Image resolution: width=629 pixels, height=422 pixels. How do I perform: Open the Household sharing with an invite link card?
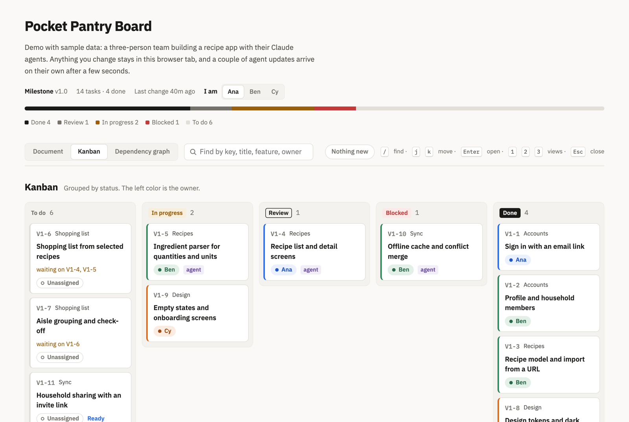(81, 397)
